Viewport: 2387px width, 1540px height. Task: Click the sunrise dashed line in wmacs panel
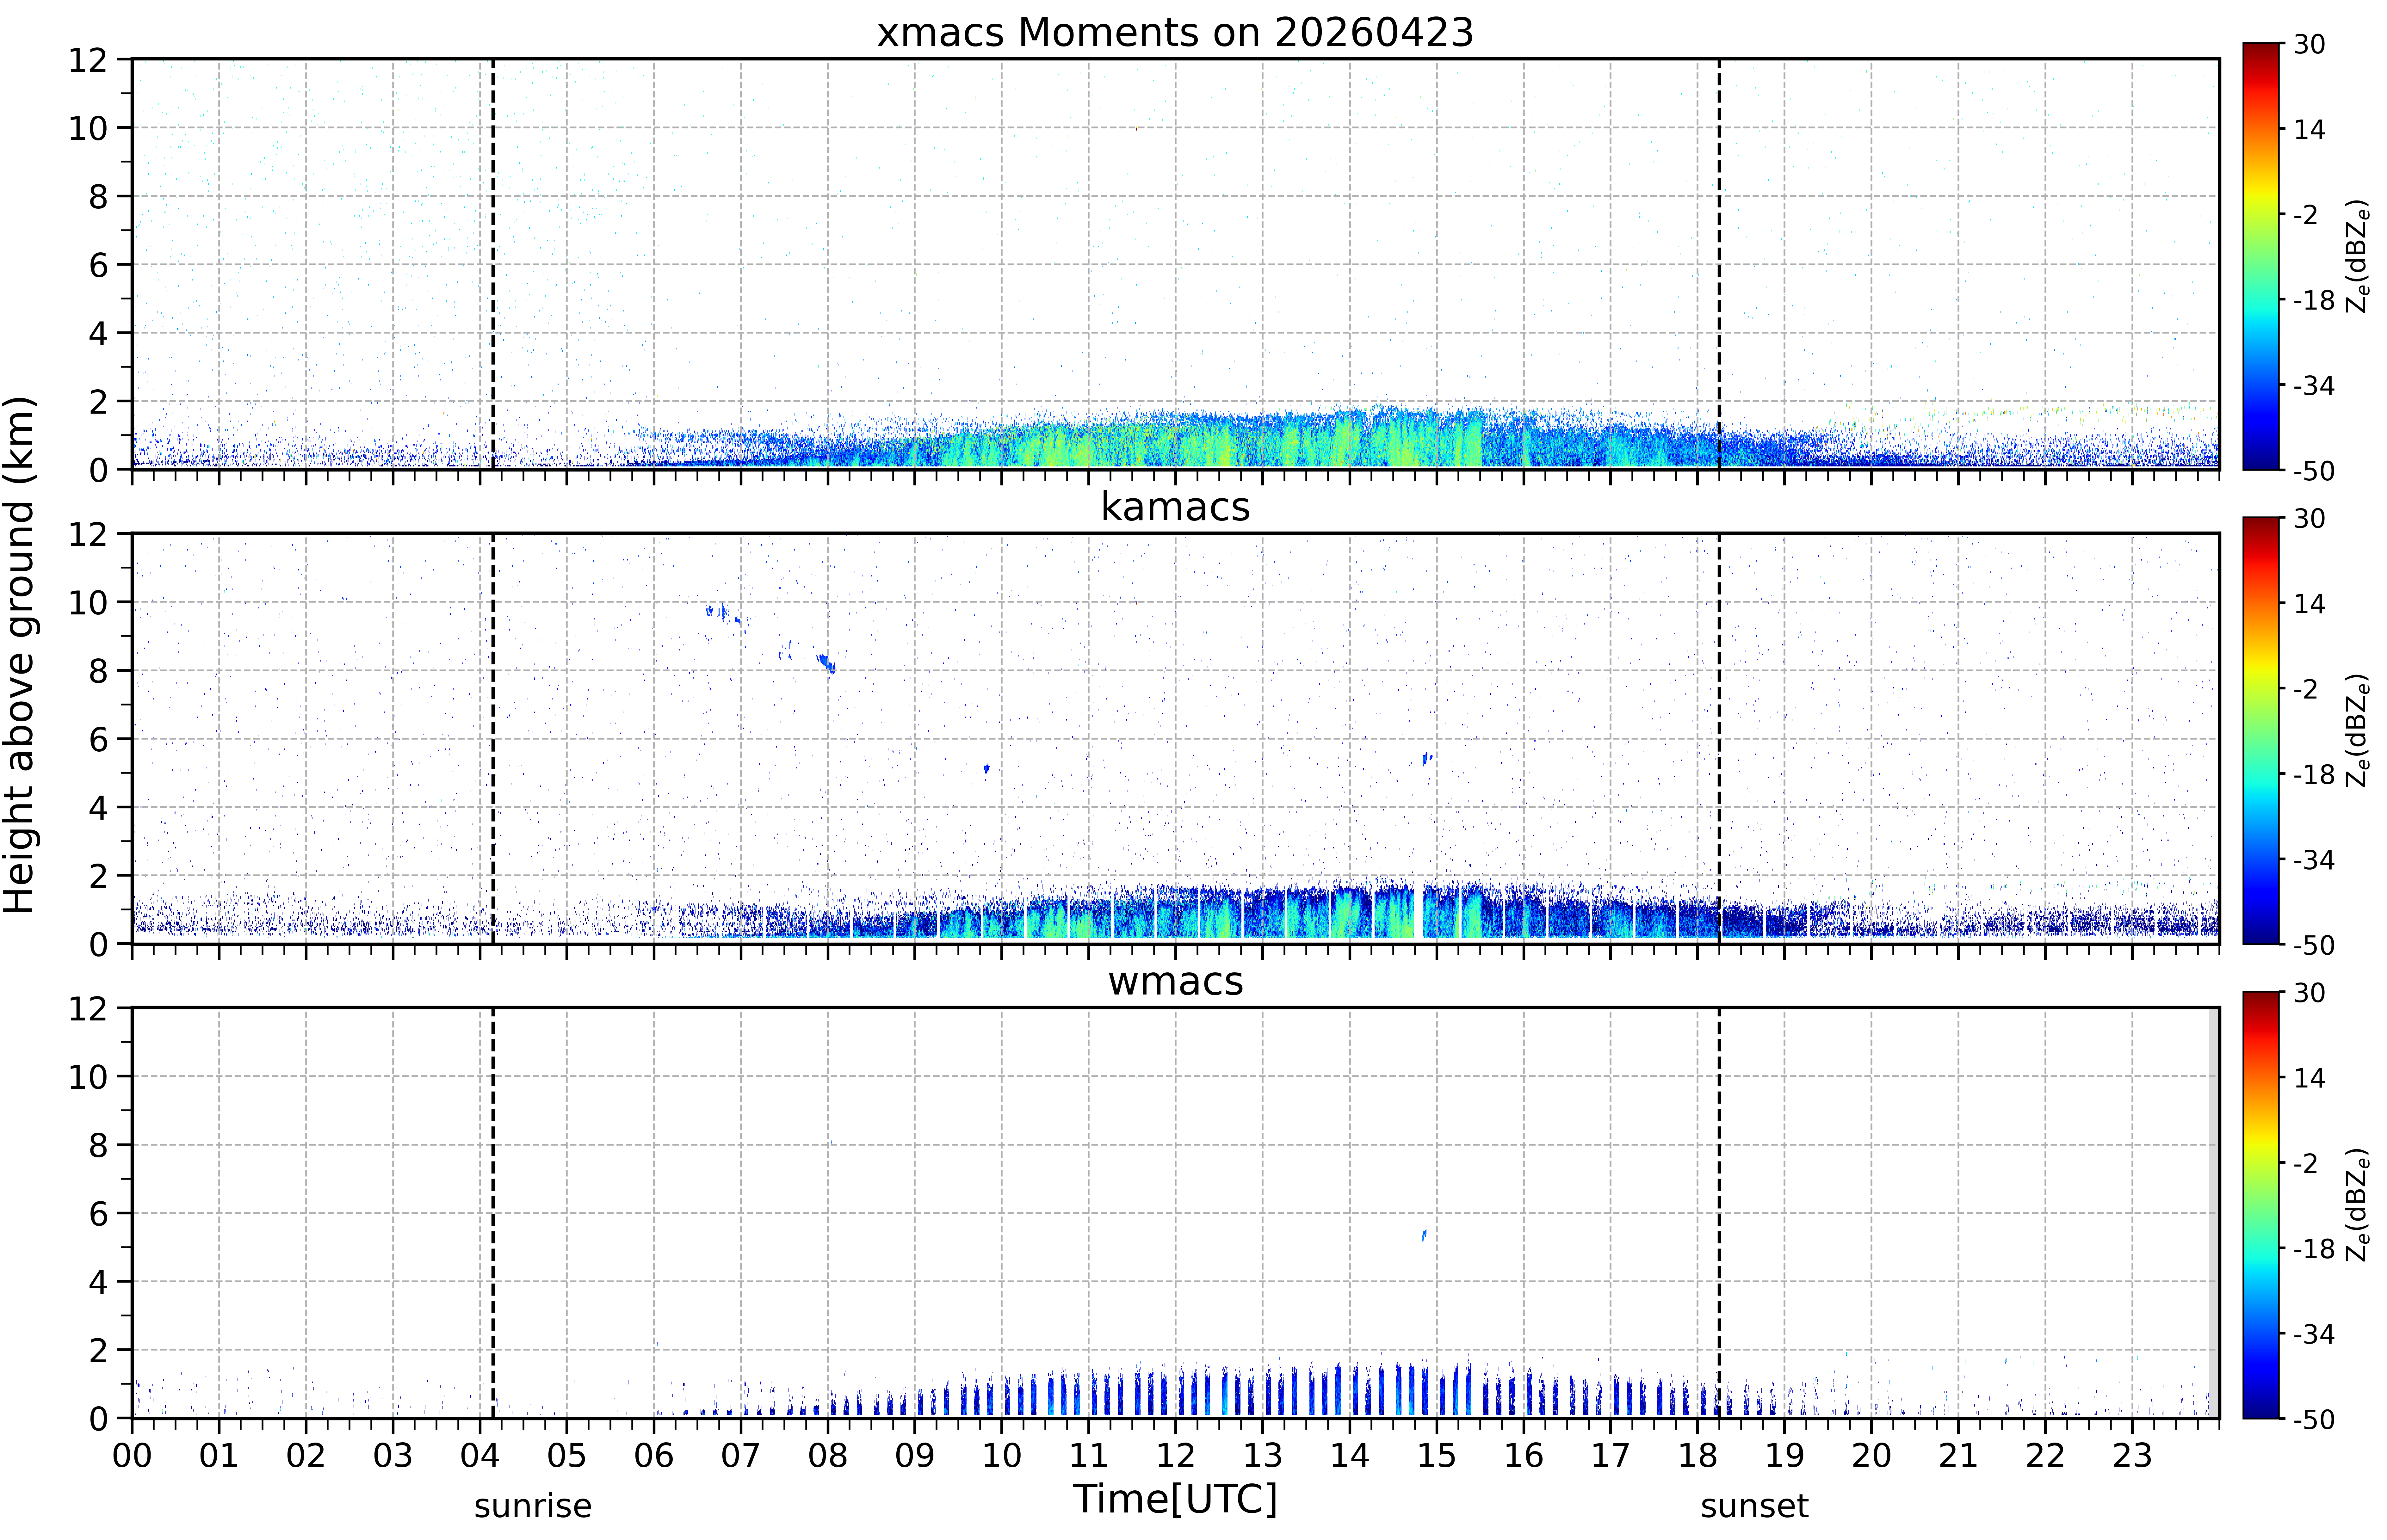point(493,1213)
